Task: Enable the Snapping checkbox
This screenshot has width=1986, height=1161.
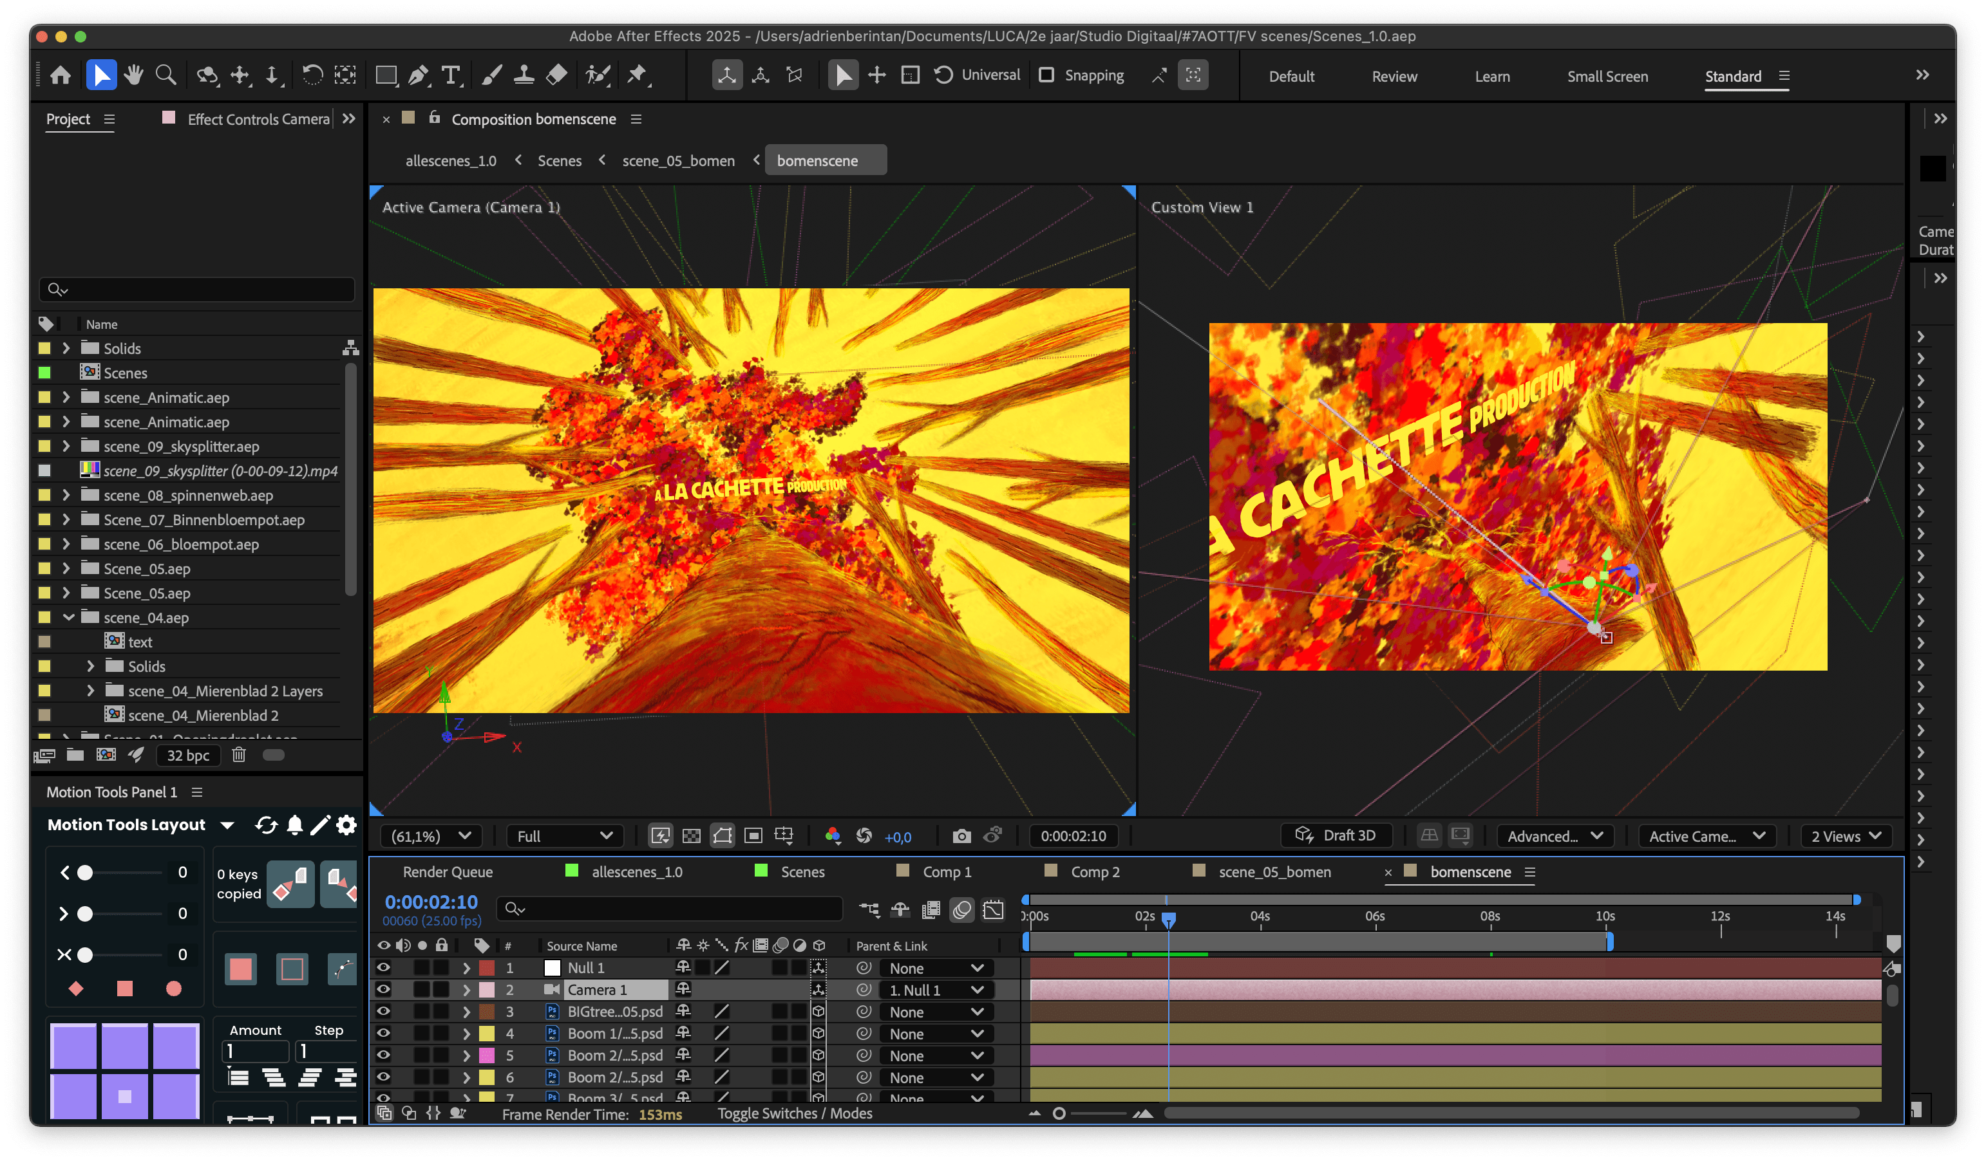Action: (1046, 75)
